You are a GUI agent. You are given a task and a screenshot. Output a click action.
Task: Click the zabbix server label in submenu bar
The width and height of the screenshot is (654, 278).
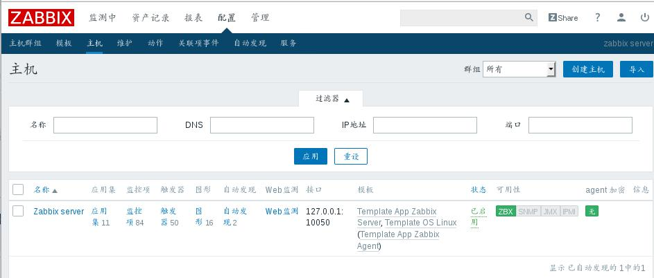click(628, 44)
